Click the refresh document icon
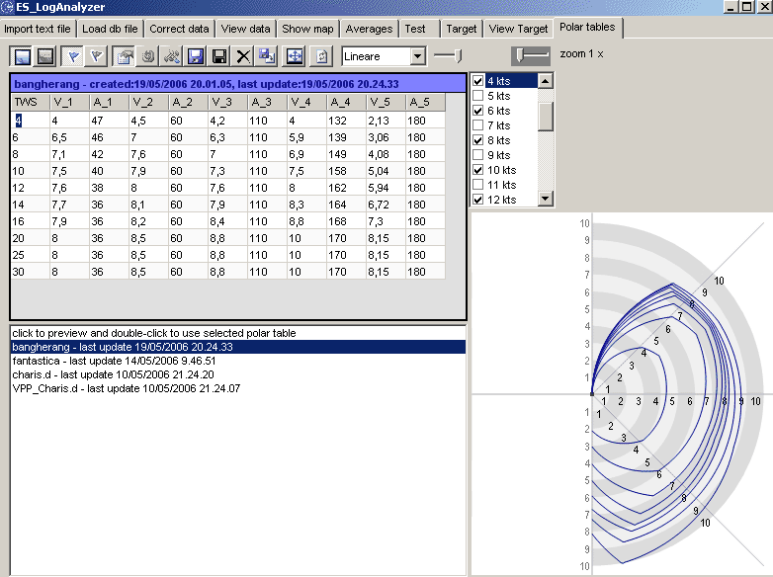773x577 pixels. (321, 56)
